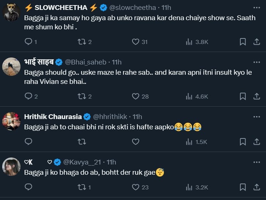Bookmark SLOWCHEETHA's tweet
This screenshot has width=266, height=200.
[243, 42]
